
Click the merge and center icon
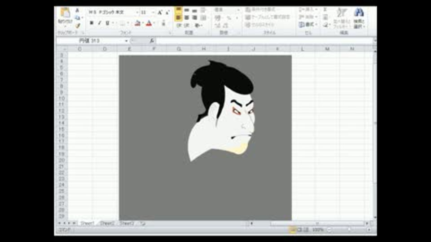point(203,18)
